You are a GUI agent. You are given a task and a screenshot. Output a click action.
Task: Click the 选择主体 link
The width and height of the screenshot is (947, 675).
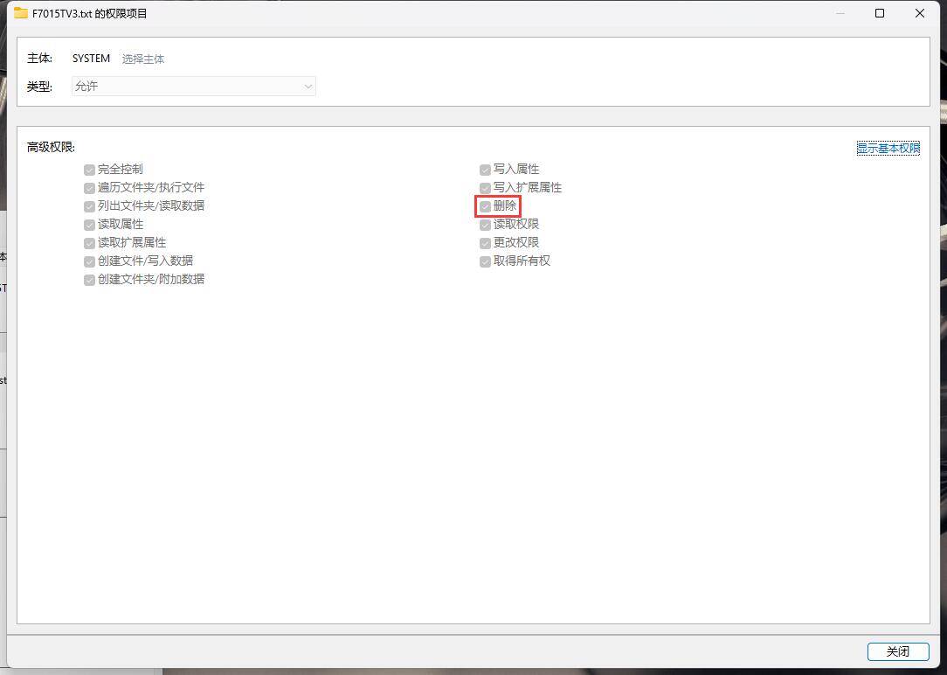coord(143,59)
